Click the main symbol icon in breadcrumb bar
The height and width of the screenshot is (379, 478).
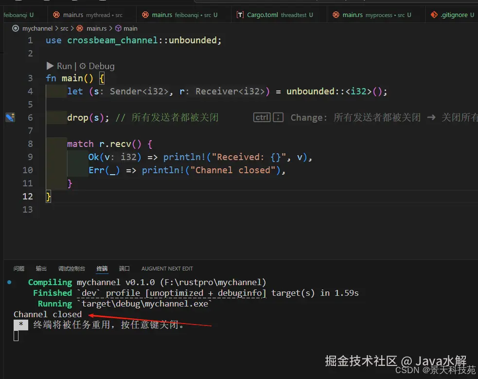pos(117,28)
